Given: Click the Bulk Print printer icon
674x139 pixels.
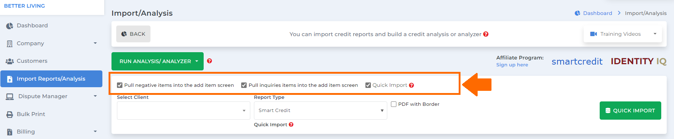Looking at the screenshot, I should click(x=10, y=115).
